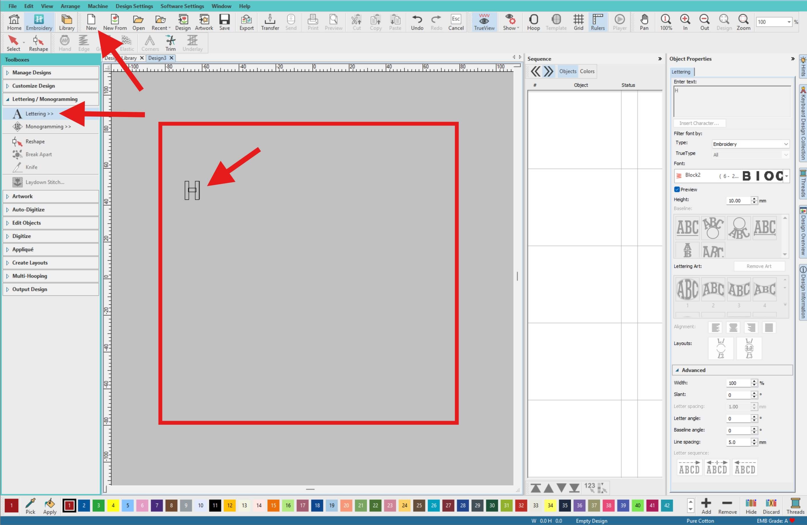Open the Design Library icon
The height and width of the screenshot is (525, 807).
[x=67, y=22]
